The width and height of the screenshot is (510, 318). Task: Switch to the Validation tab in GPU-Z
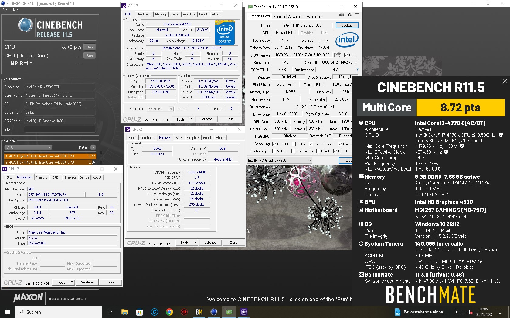tap(314, 17)
